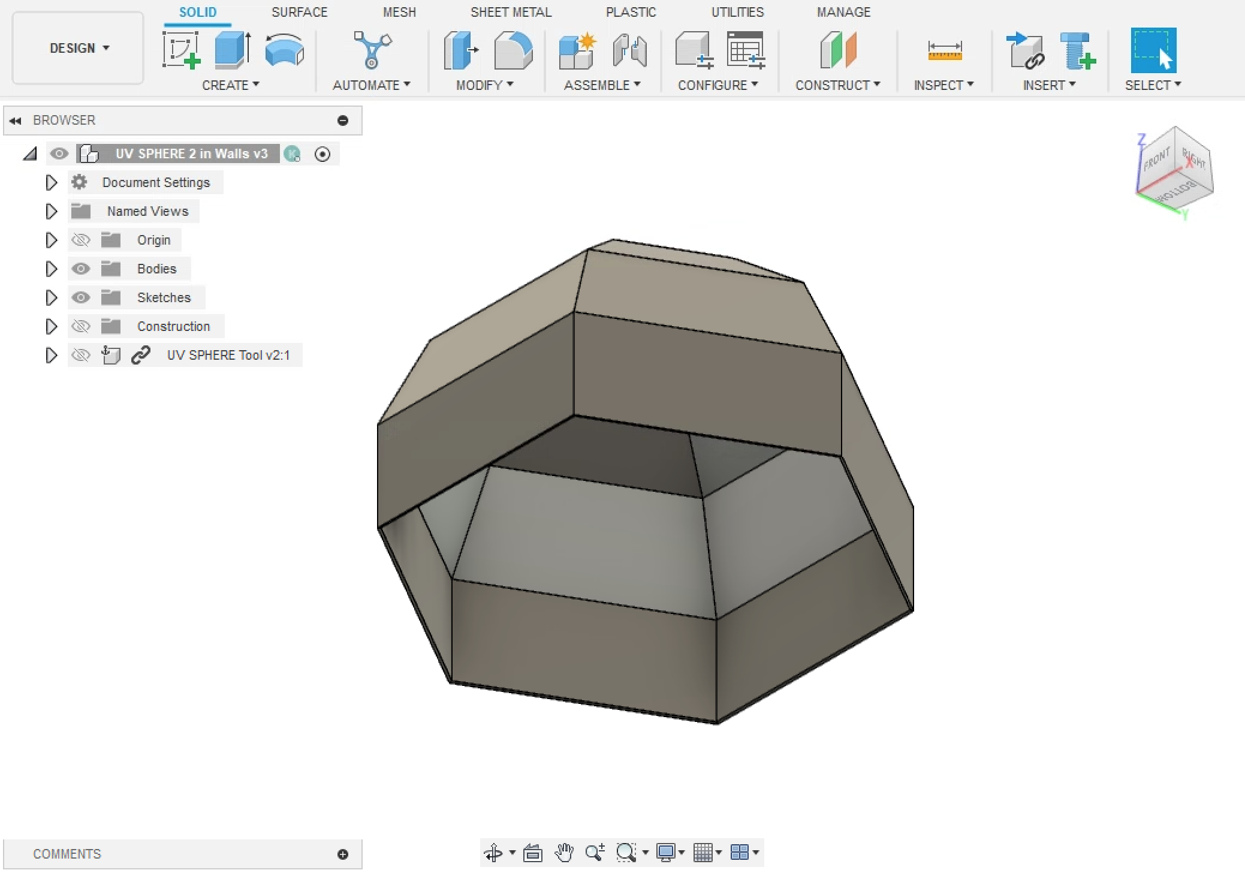The height and width of the screenshot is (873, 1245).
Task: Select the Offset Plane construct tool
Action: (x=838, y=50)
